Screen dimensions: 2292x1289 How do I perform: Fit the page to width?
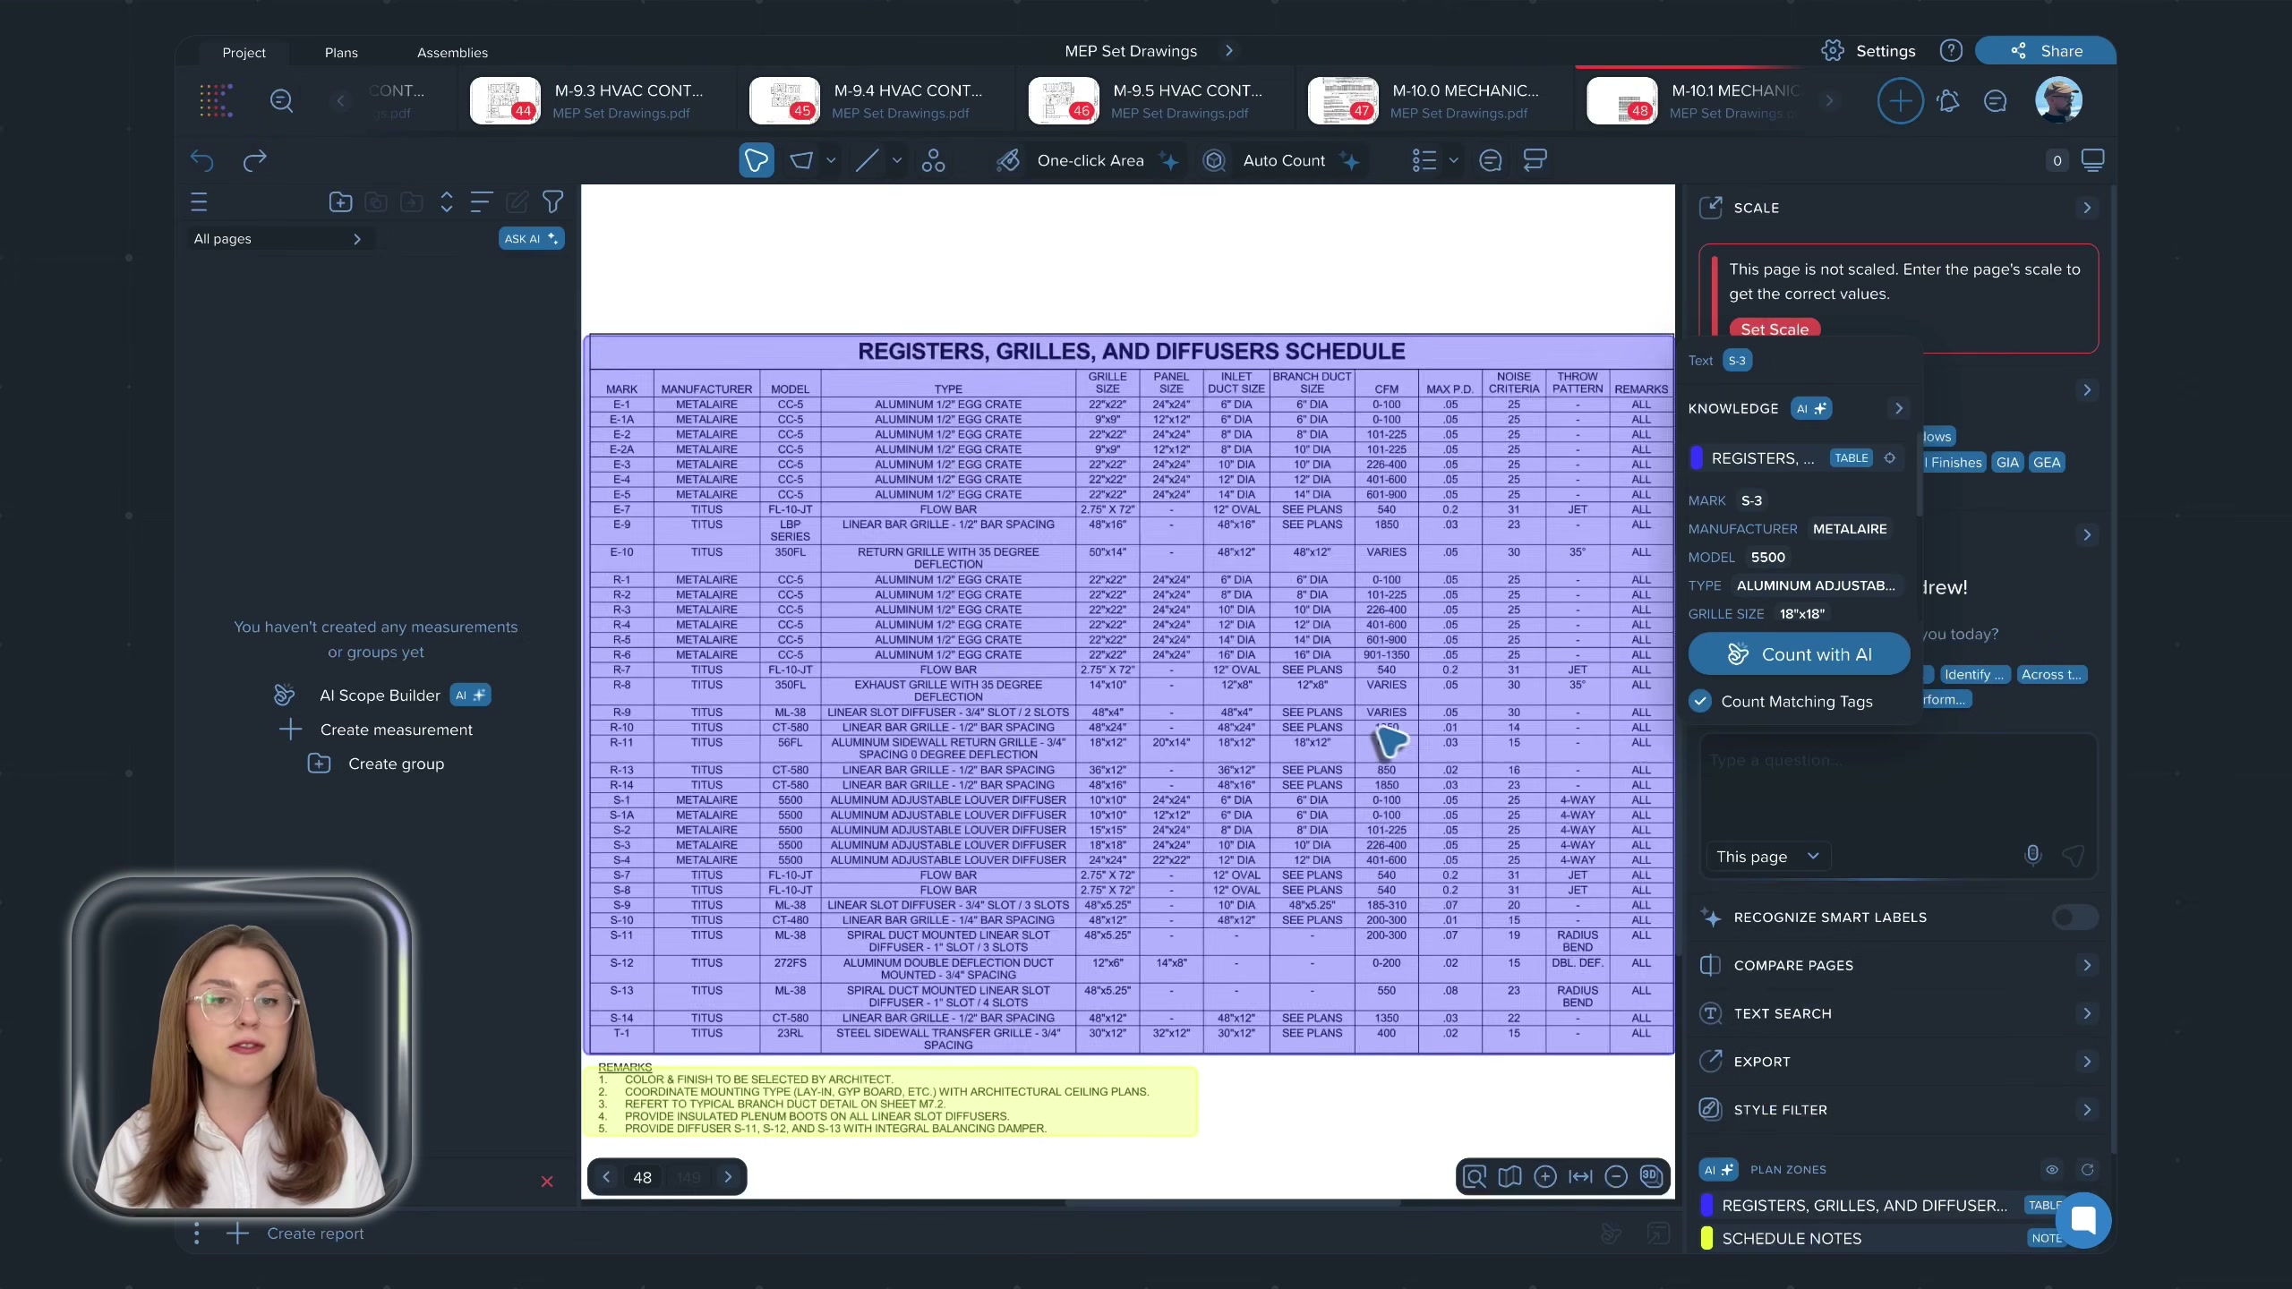pyautogui.click(x=1581, y=1177)
